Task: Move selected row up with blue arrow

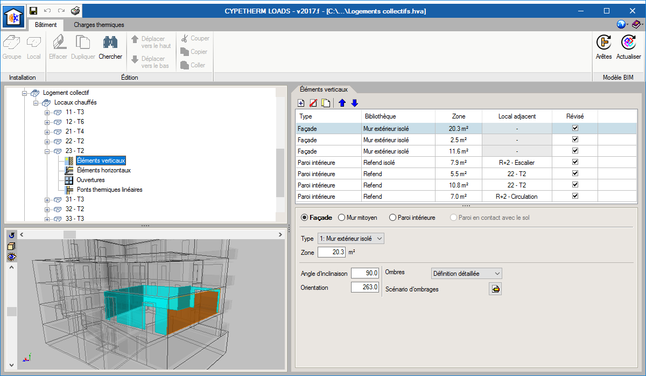Action: 342,103
